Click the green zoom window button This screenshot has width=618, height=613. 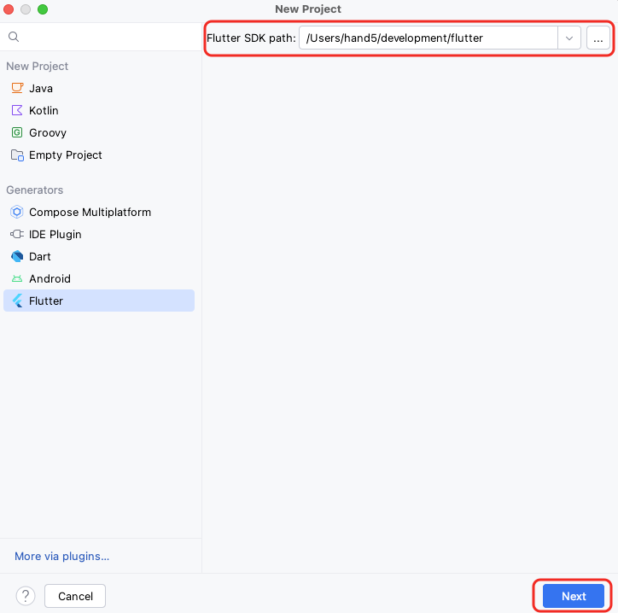pos(43,9)
